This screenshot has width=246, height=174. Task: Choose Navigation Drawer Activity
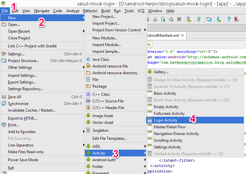click(x=195, y=134)
